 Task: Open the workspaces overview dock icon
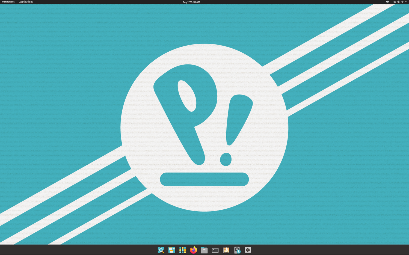coord(172,250)
